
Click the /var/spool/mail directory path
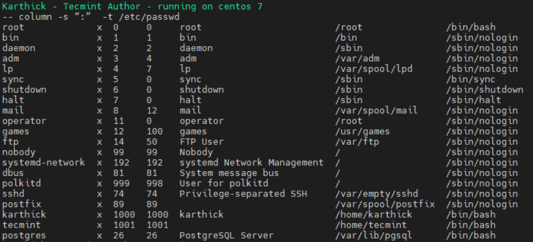(376, 110)
